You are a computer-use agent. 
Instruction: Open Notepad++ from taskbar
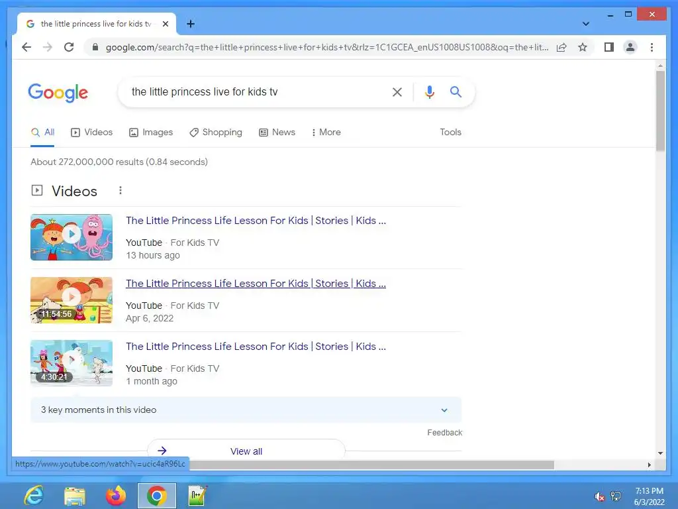point(197,496)
